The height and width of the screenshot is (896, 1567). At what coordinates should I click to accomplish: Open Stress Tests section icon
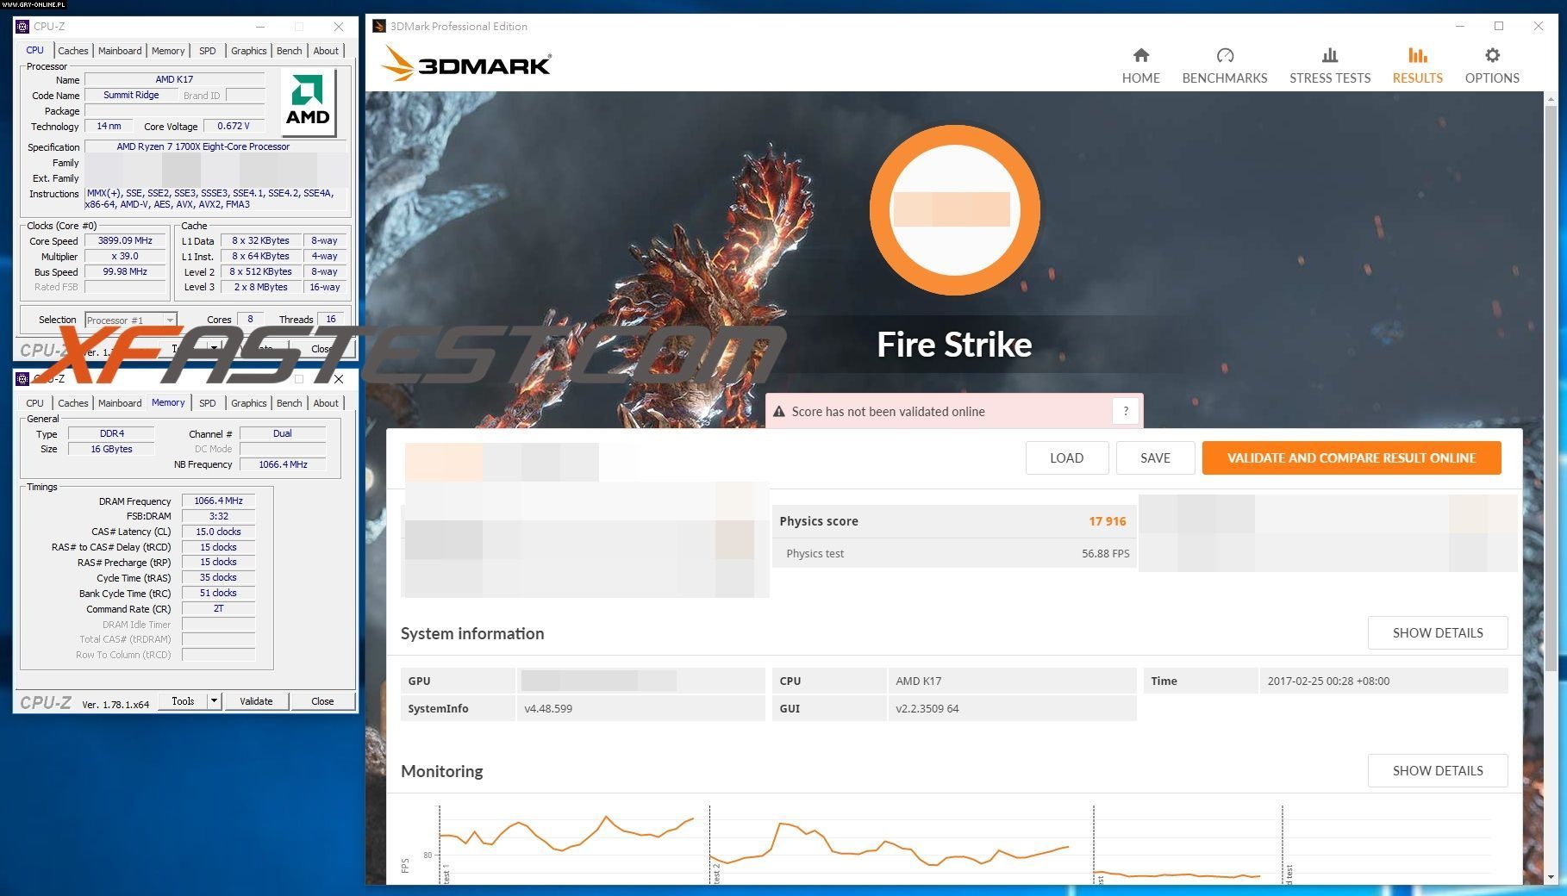[1329, 56]
